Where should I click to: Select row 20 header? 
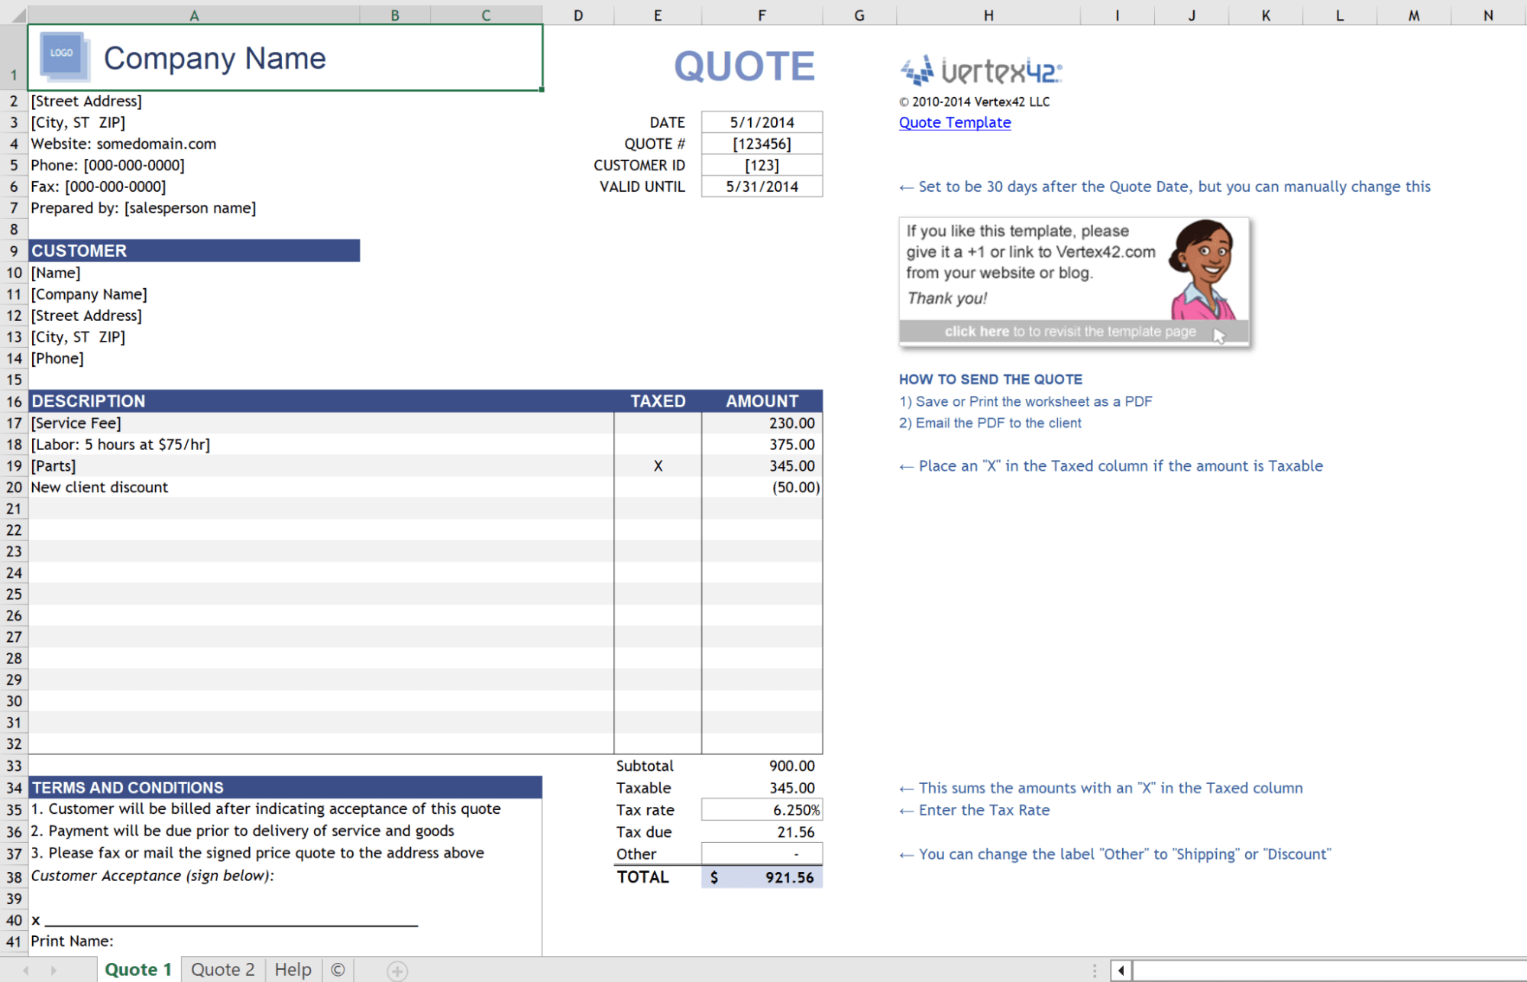(x=14, y=488)
